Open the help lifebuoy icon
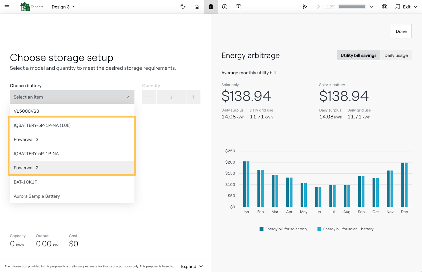This screenshot has width=422, height=272. coord(385,7)
